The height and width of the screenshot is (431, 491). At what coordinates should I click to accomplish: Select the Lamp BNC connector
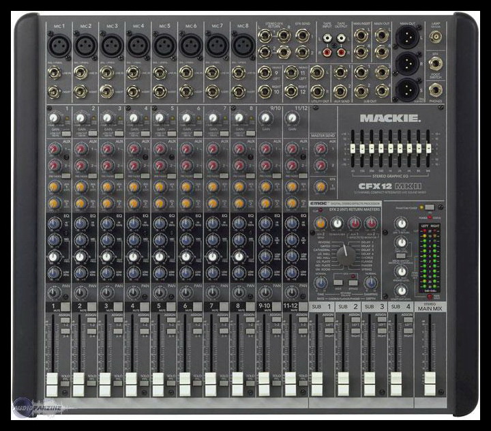(436, 37)
